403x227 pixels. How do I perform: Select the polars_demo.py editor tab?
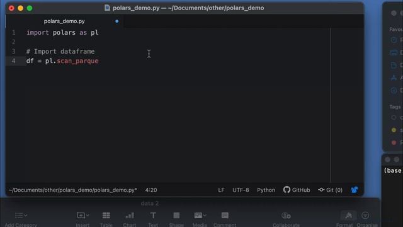(64, 21)
